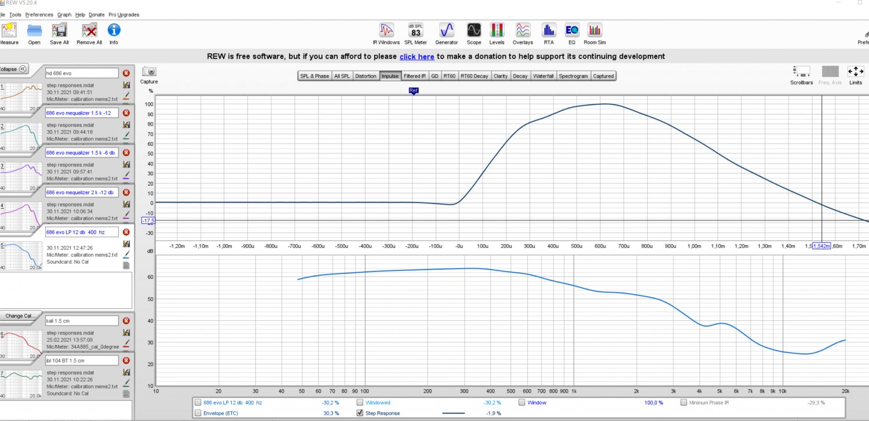Open the Room Sim tool
This screenshot has width=869, height=421.
click(595, 30)
